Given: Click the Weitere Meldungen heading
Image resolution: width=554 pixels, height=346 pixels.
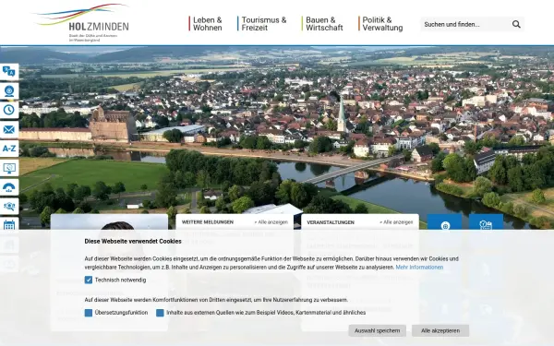Looking at the screenshot, I should click(208, 222).
